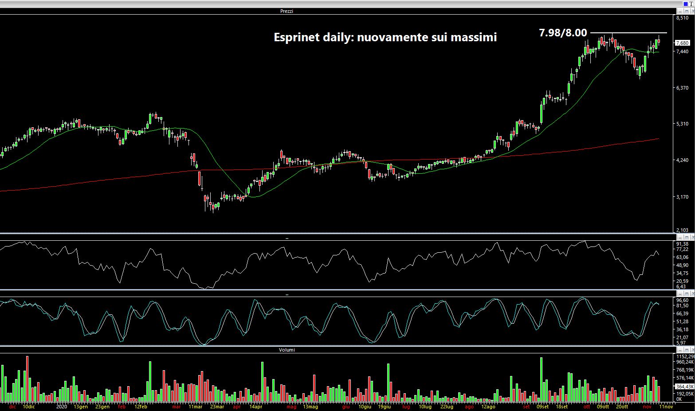Select the text T tool icon
This screenshot has height=411, width=695.
click(x=691, y=4)
